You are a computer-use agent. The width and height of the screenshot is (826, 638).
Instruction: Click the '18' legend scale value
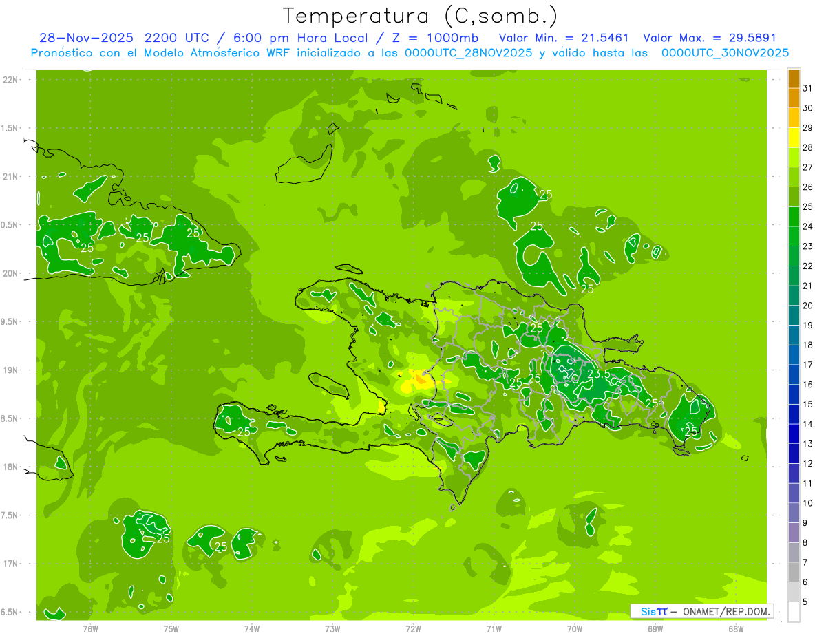click(x=807, y=345)
